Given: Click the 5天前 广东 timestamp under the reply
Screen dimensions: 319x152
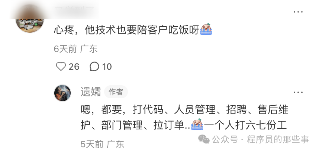Looking at the screenshot, I should click(102, 144).
